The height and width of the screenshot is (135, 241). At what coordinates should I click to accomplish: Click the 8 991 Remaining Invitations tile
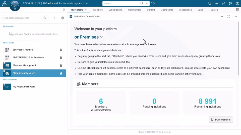click(x=208, y=102)
